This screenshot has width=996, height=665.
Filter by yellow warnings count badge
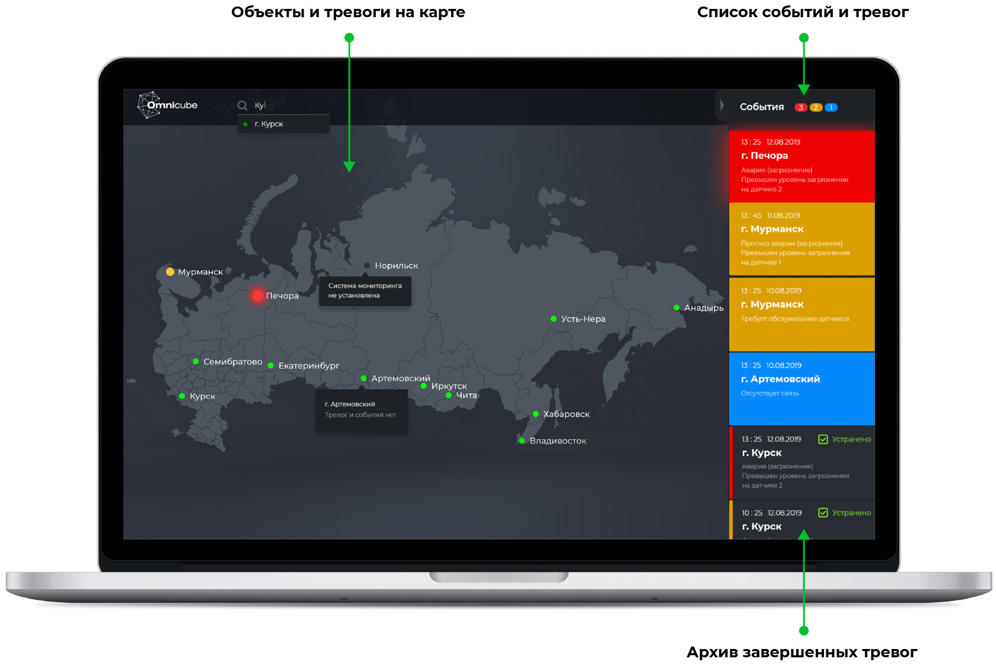[x=816, y=107]
